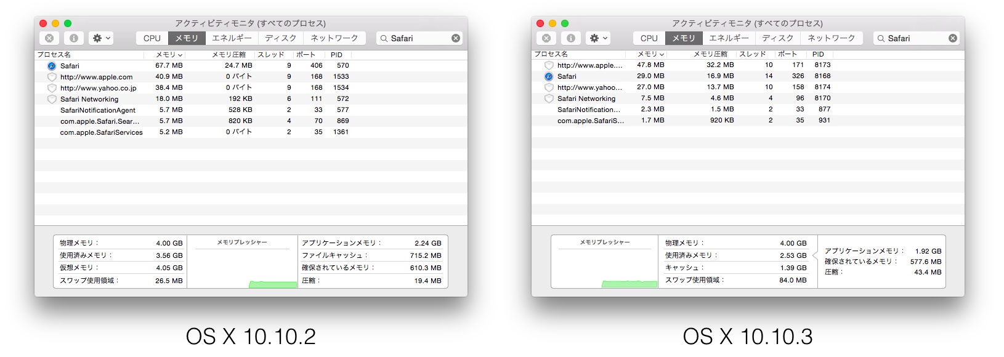Viewport: 1004px width, 357px height.
Task: Sort by PID column in left window
Action: coord(338,55)
